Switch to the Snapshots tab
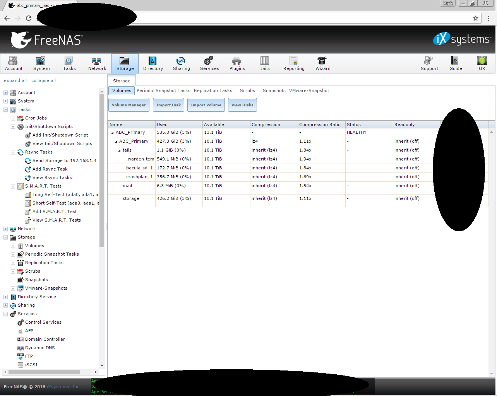 [x=274, y=90]
